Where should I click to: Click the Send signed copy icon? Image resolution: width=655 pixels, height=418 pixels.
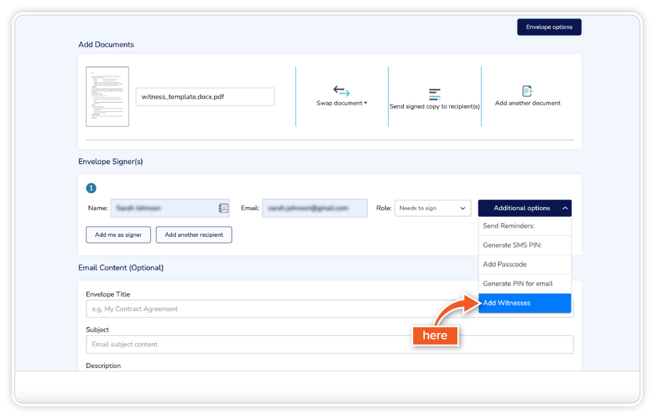(x=434, y=95)
